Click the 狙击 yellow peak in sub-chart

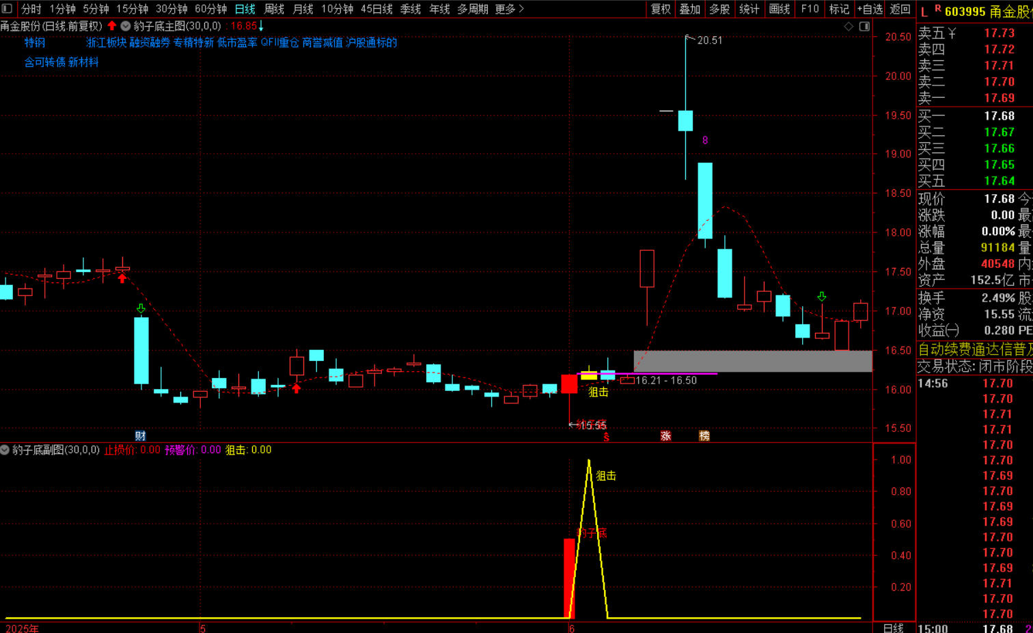(589, 462)
